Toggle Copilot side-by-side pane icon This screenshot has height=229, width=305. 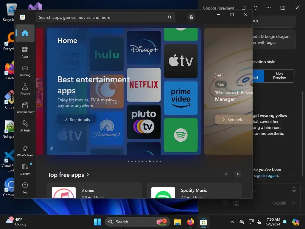point(283,8)
